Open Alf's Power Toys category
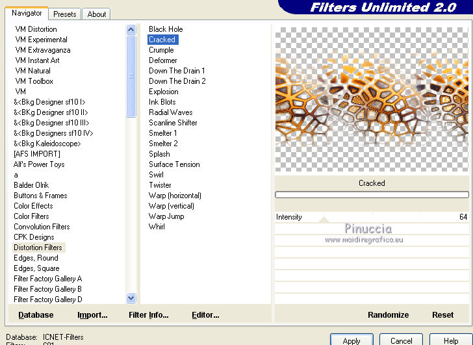 (x=39, y=164)
